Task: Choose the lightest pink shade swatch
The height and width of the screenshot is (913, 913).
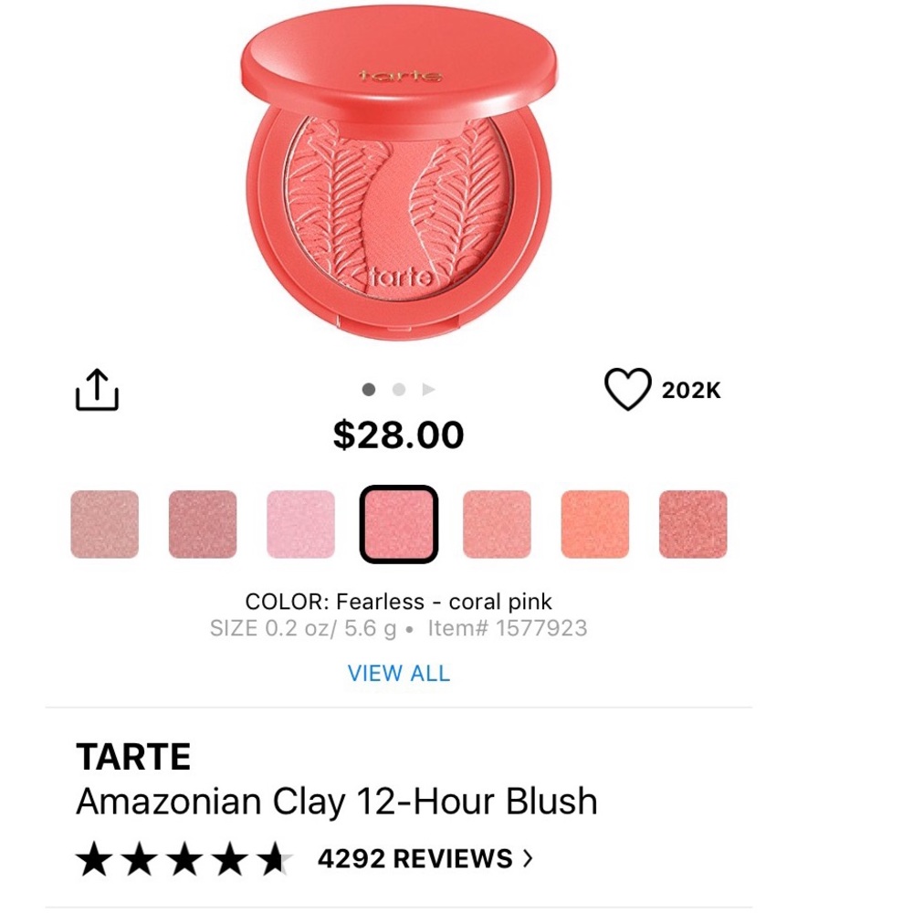Action: click(300, 522)
